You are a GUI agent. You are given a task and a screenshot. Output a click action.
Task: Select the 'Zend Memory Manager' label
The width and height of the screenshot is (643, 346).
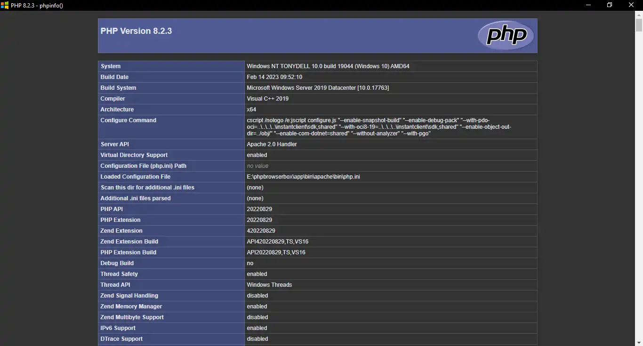(131, 307)
